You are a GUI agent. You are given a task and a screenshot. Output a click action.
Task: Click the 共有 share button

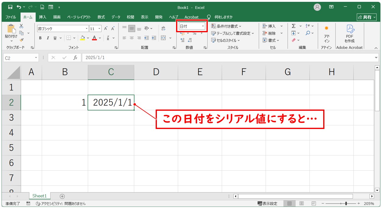click(x=367, y=17)
